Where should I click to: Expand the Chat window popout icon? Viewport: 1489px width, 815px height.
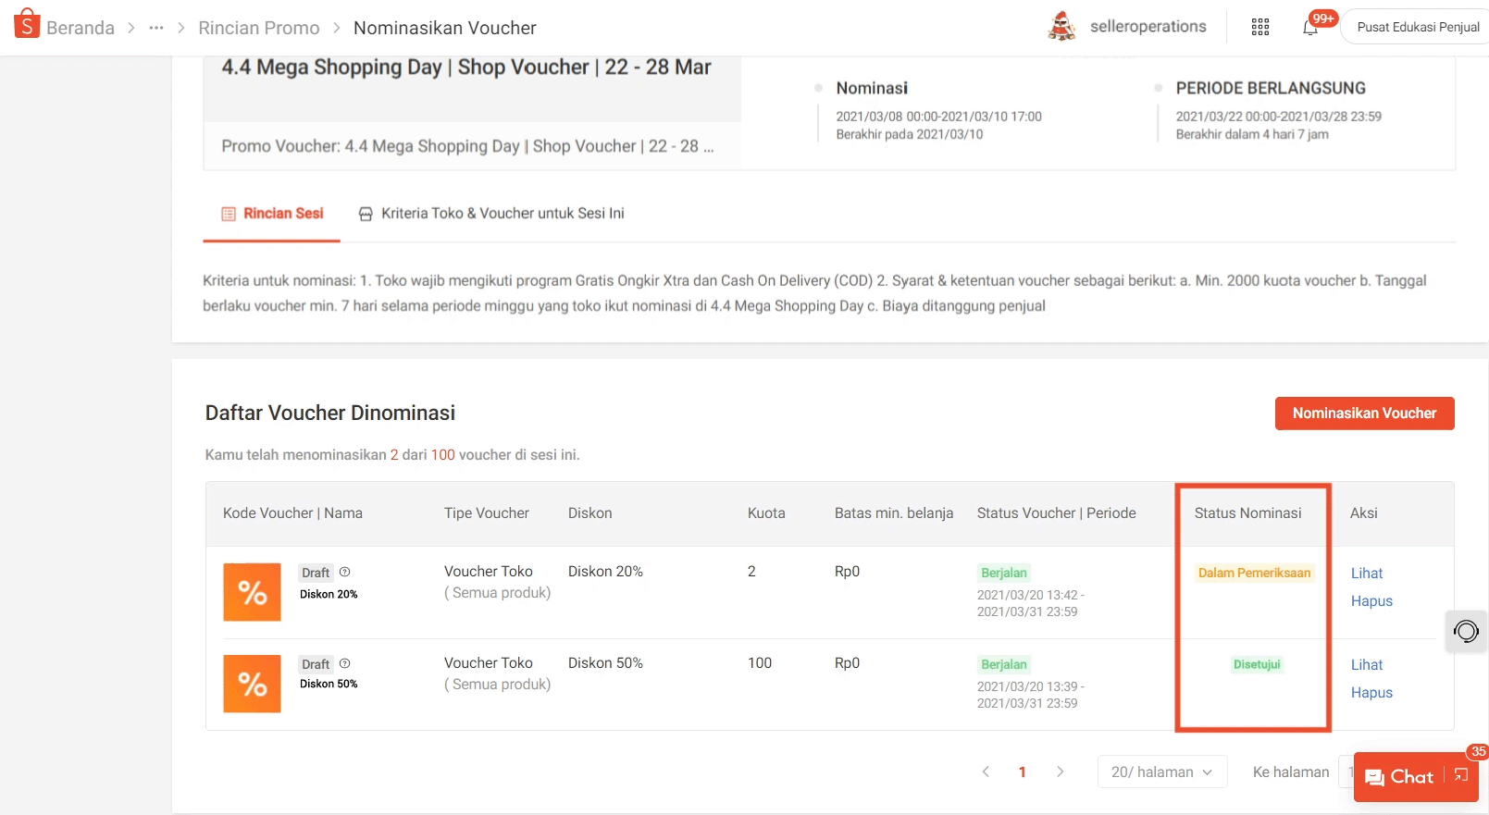point(1461,775)
